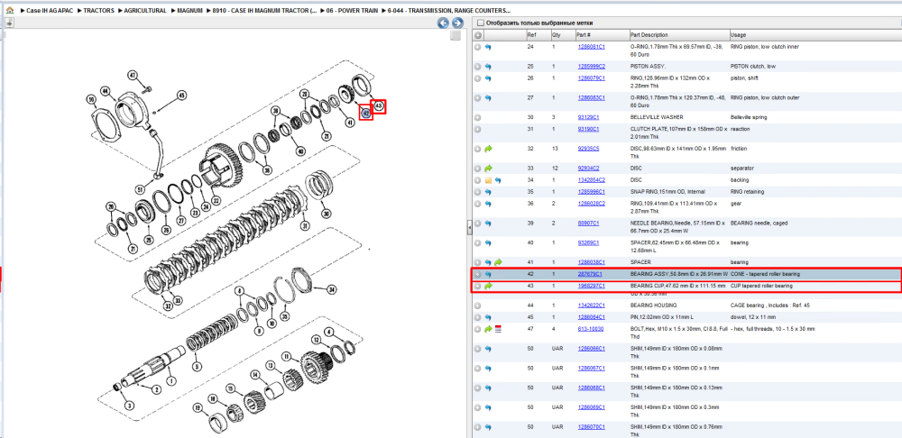902x438 pixels.
Task: Go to the next diagram with the right arrow
Action: 457,23
